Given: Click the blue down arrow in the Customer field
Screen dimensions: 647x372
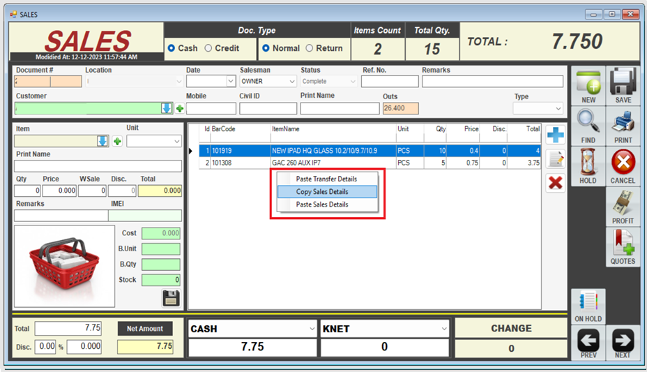Looking at the screenshot, I should 167,108.
